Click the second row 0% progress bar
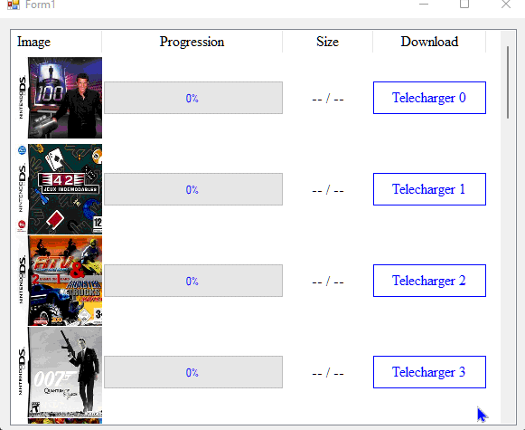Viewport: 525px width, 430px height. pos(193,189)
